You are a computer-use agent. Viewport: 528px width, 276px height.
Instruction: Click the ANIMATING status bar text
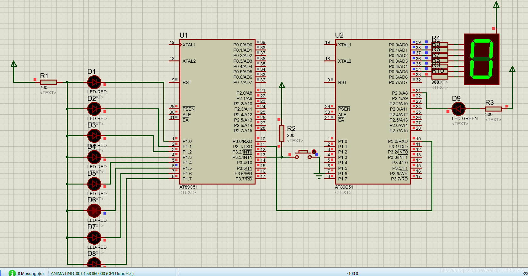(92, 273)
